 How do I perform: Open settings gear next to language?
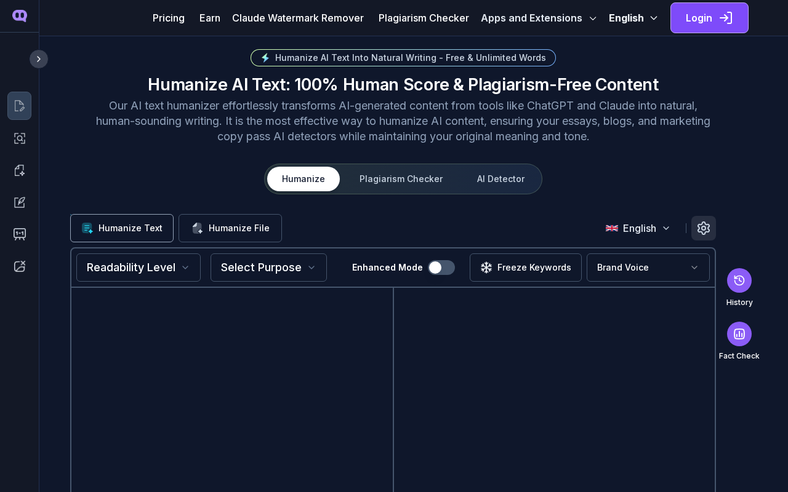[703, 228]
